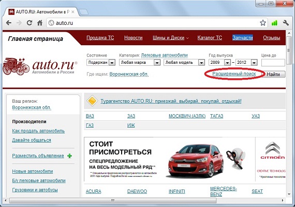Open the ИЖ manufacturer link
The image size is (295, 207).
(x=131, y=125)
